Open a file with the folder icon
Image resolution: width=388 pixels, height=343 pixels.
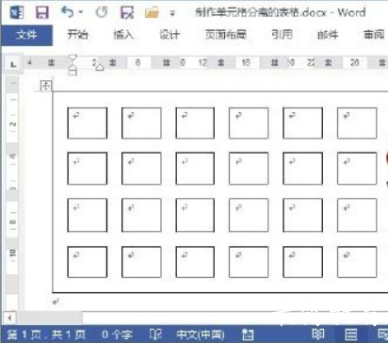(152, 13)
